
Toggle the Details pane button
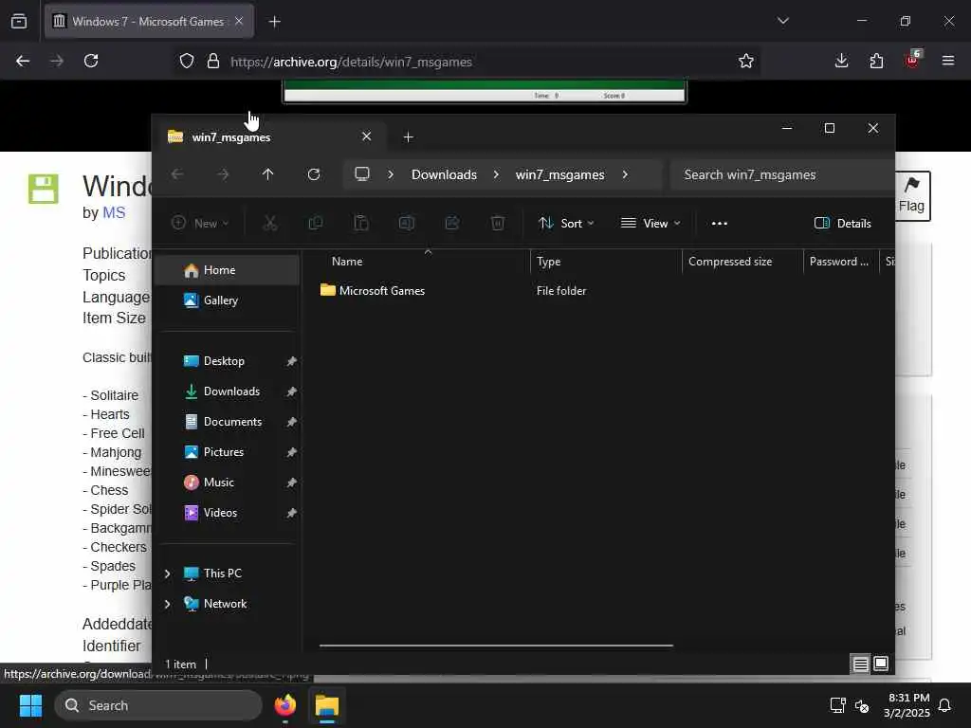tap(842, 224)
